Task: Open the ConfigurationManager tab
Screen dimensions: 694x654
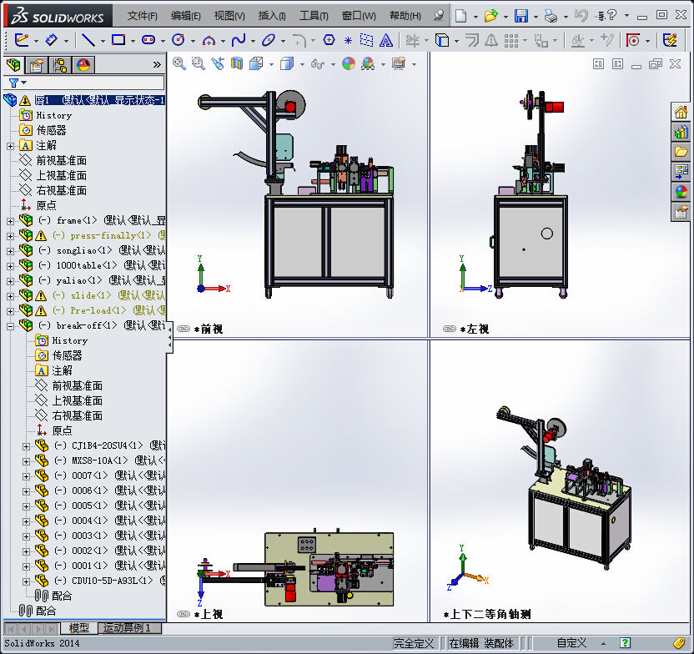Action: click(x=60, y=65)
